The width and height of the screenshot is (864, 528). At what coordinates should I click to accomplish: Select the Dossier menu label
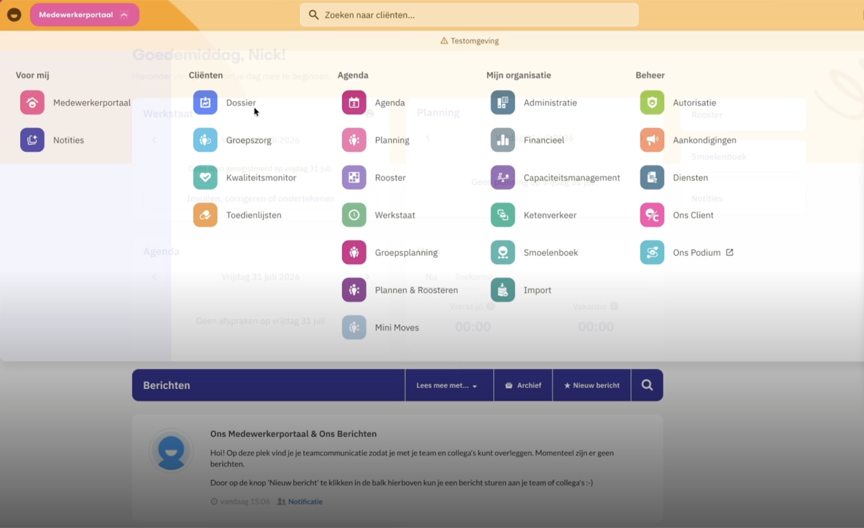click(241, 103)
